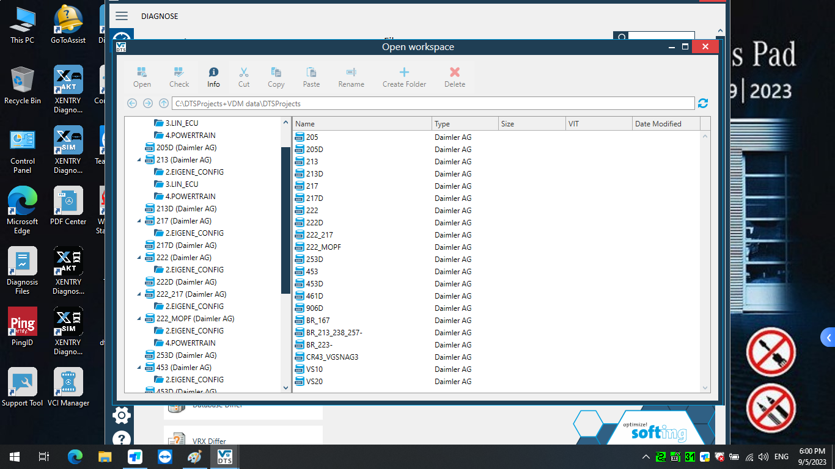The height and width of the screenshot is (469, 835).
Task: Open the hamburger menu at top left
Action: coord(122,16)
